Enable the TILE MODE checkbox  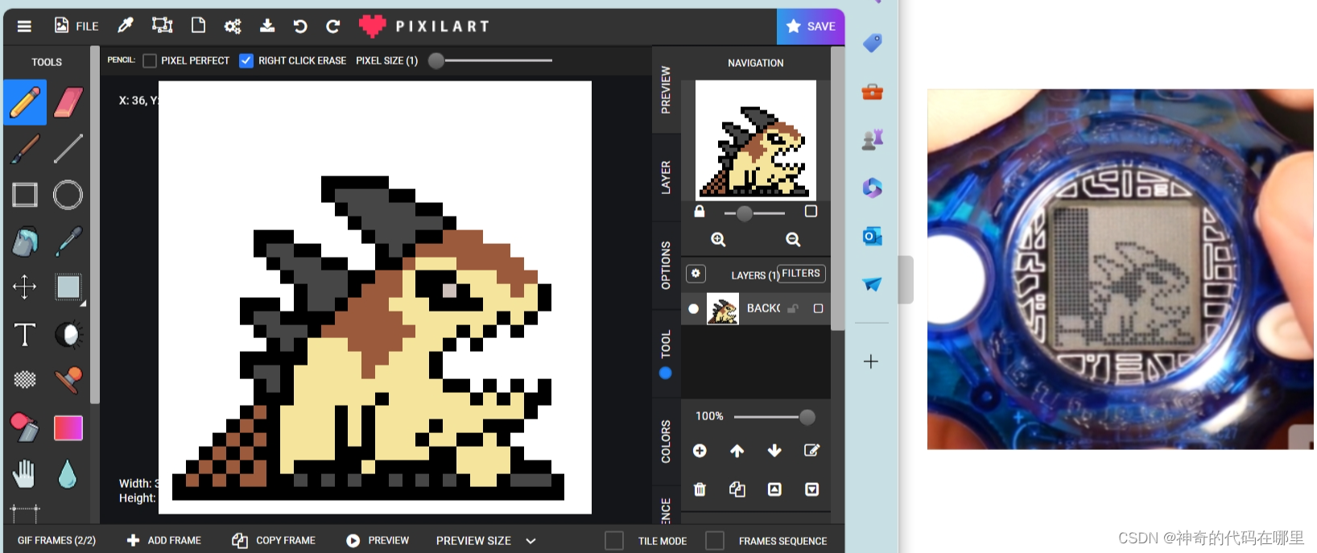614,541
